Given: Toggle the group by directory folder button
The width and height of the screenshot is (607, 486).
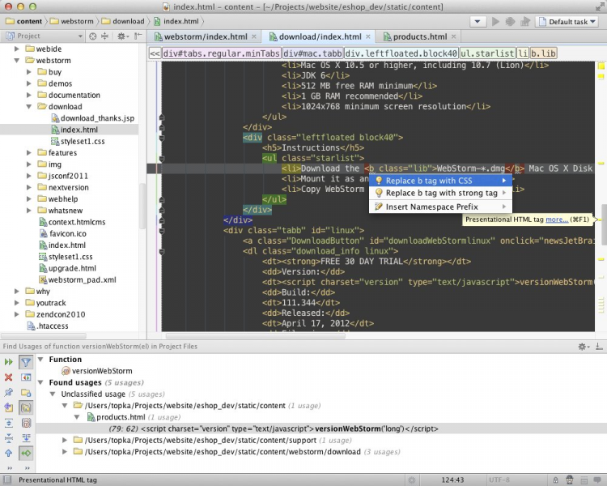Looking at the screenshot, I should coord(26,407).
